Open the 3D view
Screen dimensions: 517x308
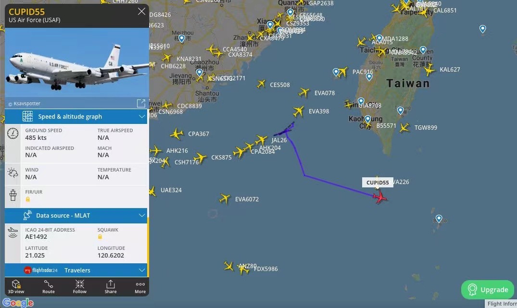pyautogui.click(x=16, y=286)
